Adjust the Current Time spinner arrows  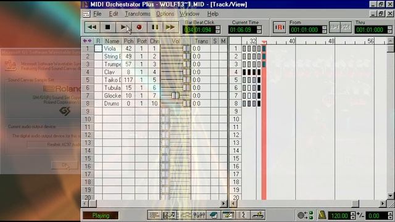point(259,30)
